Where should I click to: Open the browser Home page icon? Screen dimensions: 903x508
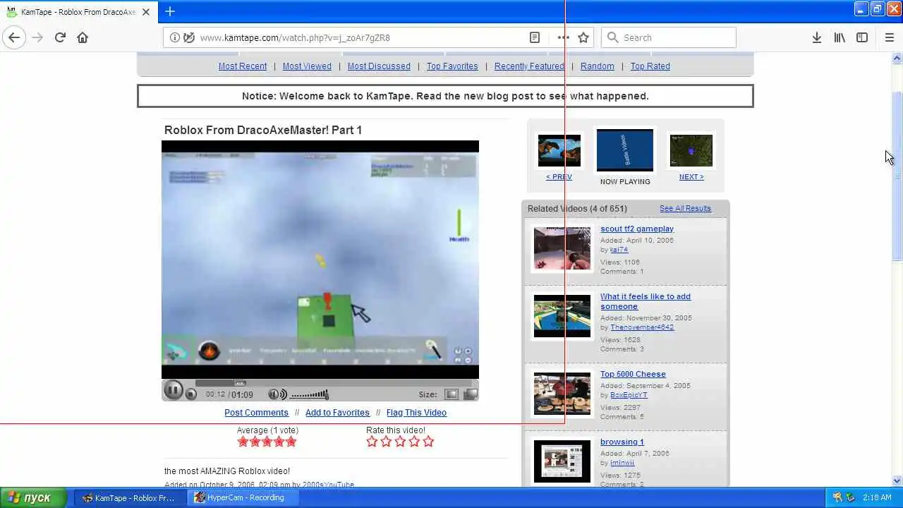click(x=83, y=37)
